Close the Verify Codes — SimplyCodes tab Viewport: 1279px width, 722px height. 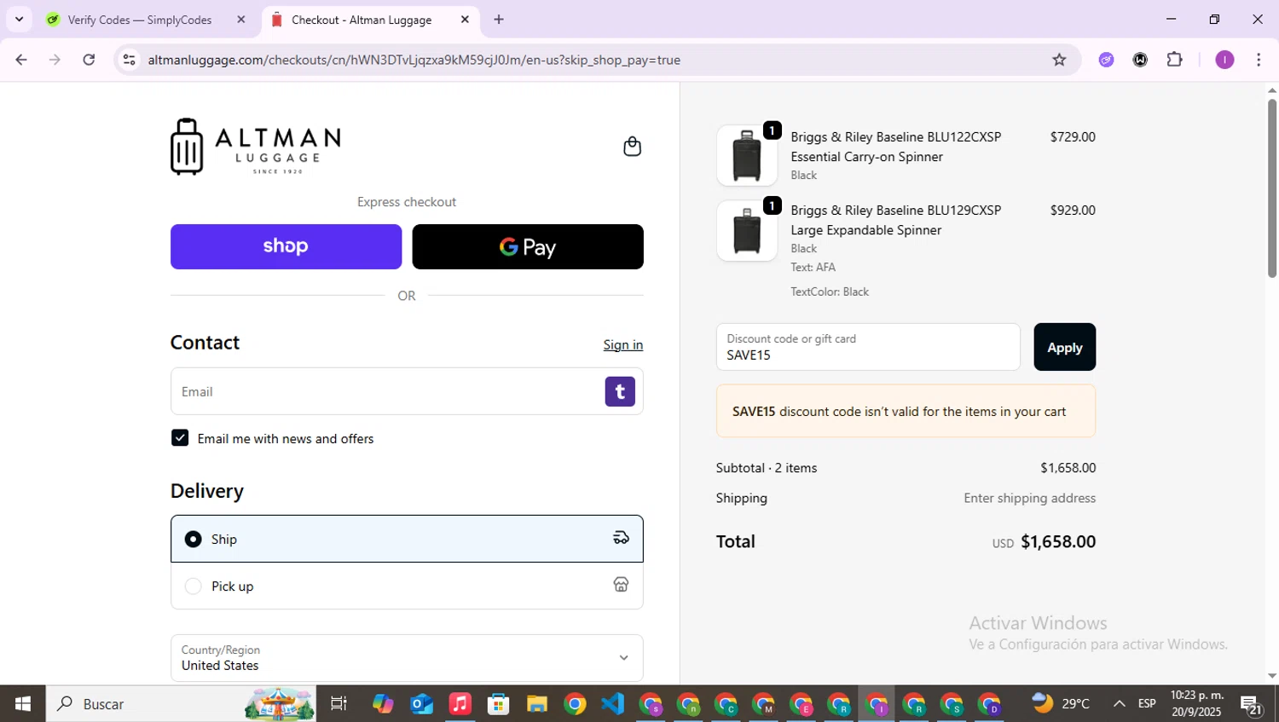(x=241, y=20)
